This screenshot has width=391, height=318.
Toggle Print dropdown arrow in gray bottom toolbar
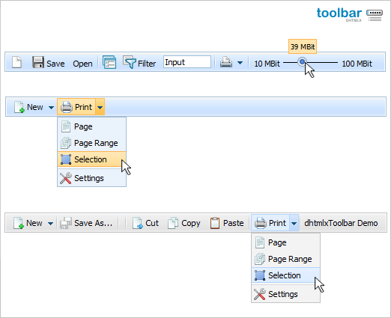pos(294,223)
